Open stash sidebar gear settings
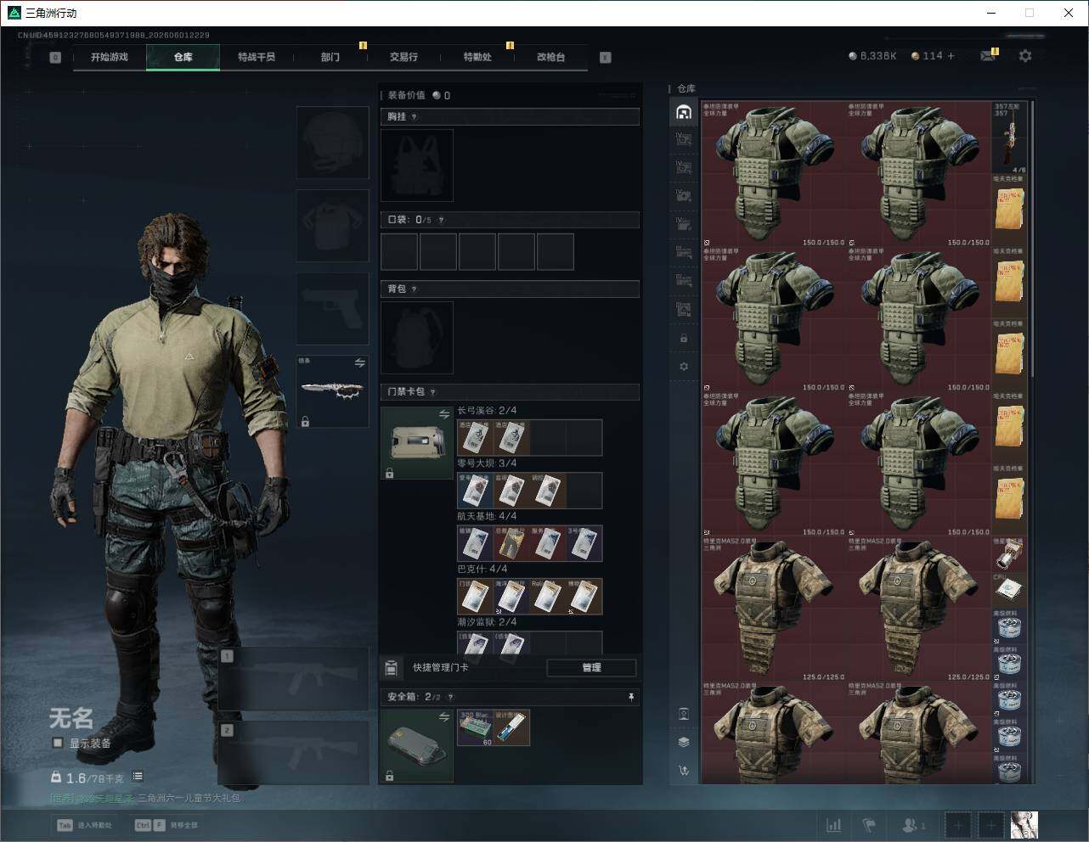 684,367
